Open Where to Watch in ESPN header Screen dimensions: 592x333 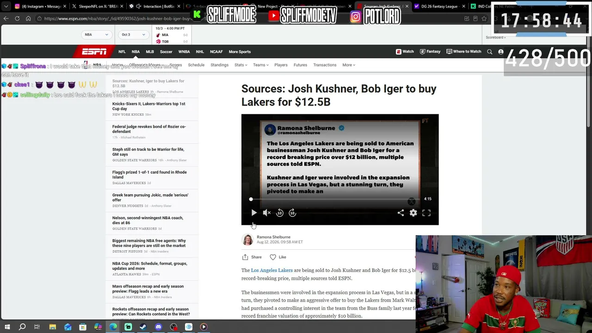click(464, 52)
